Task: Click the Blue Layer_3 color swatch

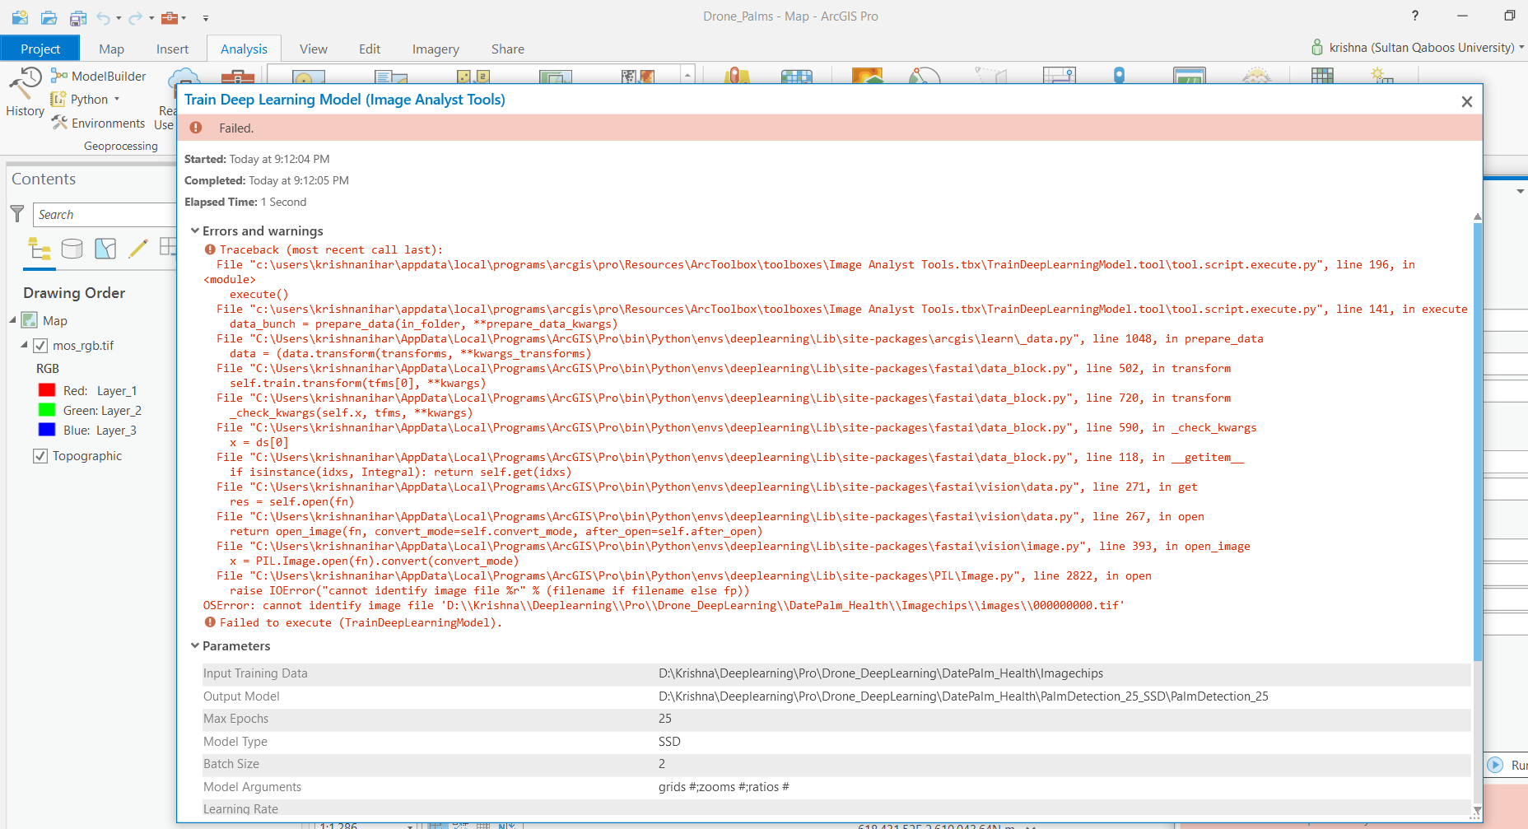Action: pos(47,430)
